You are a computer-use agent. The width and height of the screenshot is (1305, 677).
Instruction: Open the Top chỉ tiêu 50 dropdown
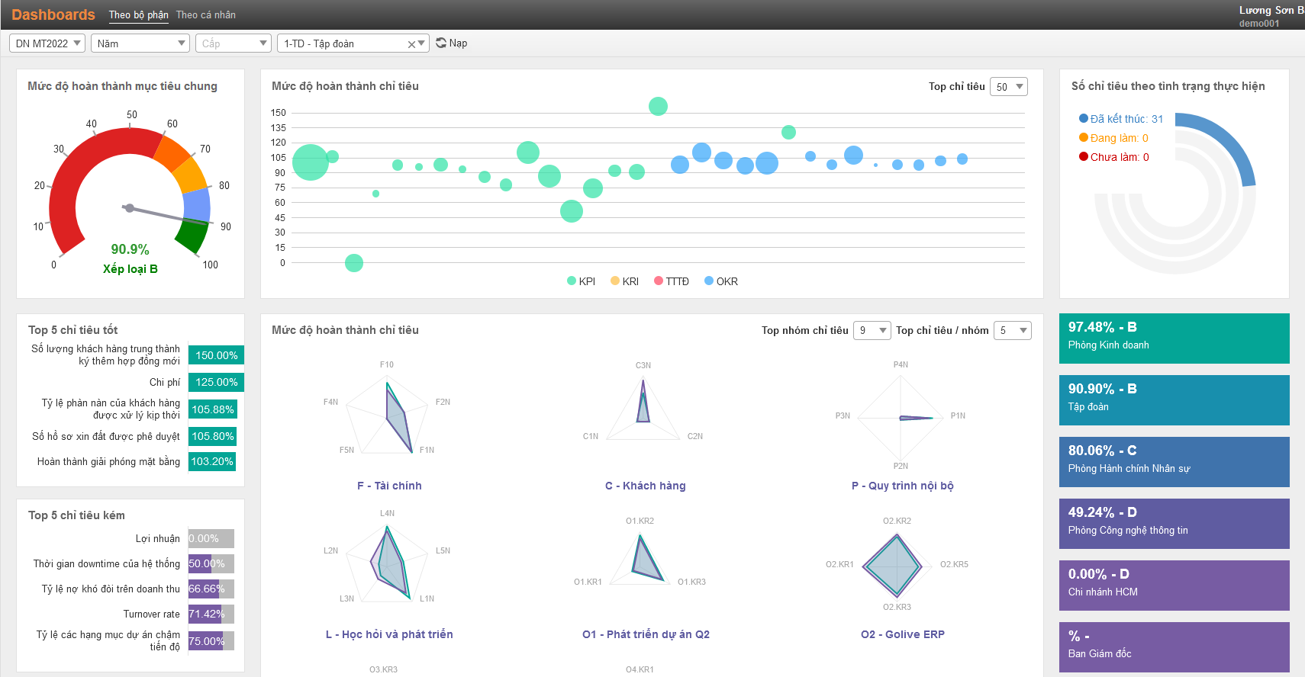(1009, 87)
